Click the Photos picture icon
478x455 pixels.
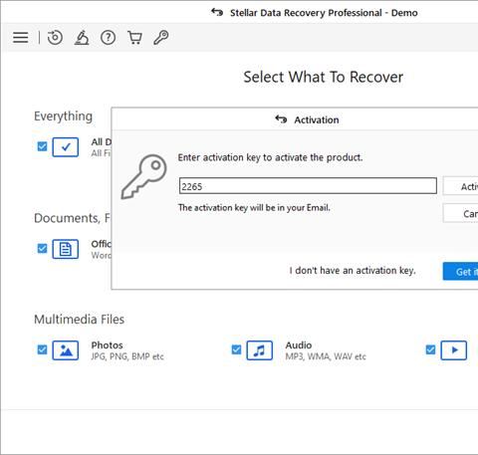66,350
